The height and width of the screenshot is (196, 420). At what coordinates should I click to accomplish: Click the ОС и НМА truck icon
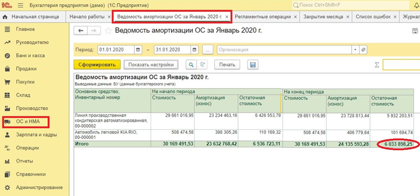point(7,122)
